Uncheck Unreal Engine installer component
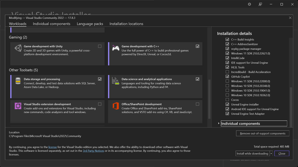This screenshot has height=167, width=298. (x=227, y=104)
